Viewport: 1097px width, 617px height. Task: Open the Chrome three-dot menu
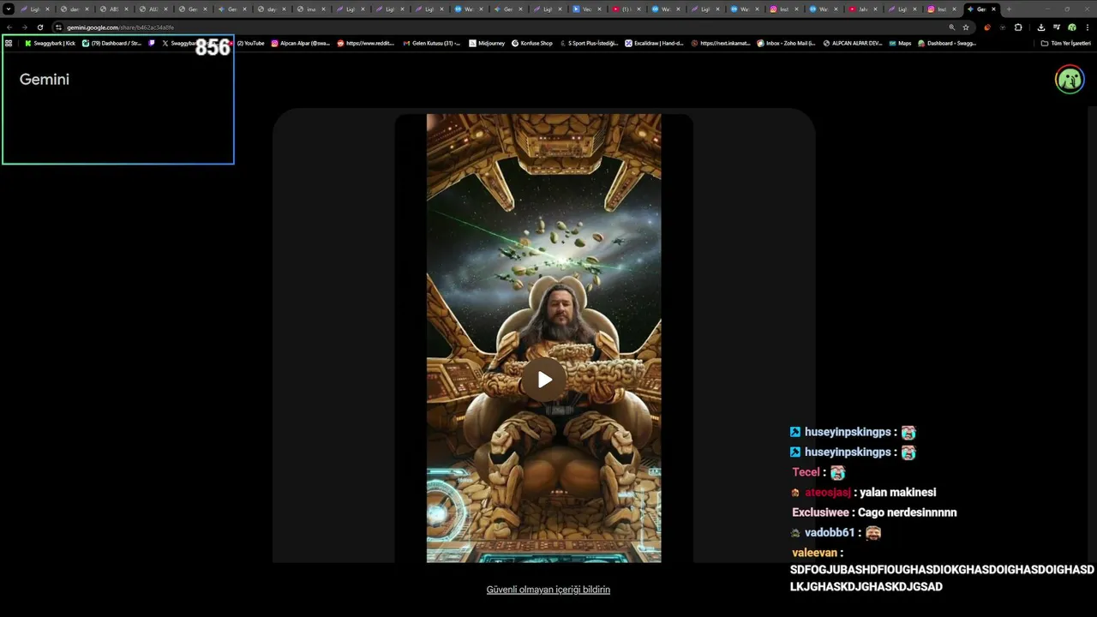pos(1088,27)
